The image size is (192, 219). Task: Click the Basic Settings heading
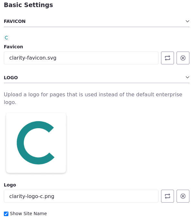click(x=28, y=5)
